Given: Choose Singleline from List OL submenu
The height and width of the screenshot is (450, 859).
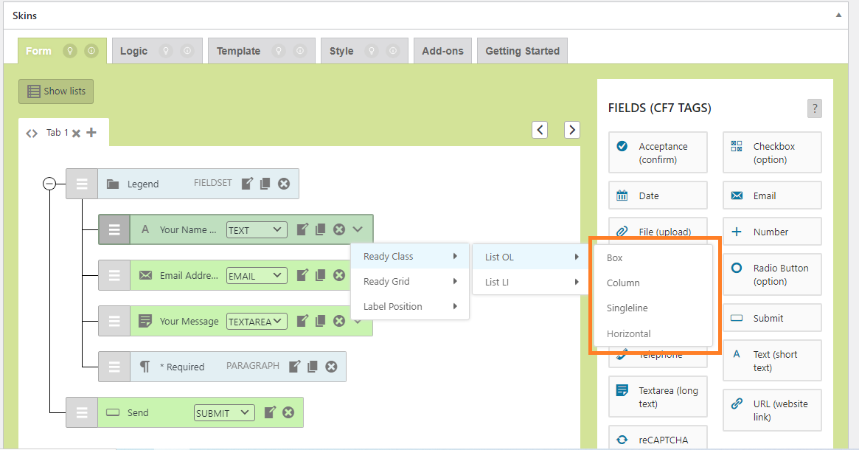Looking at the screenshot, I should 627,308.
